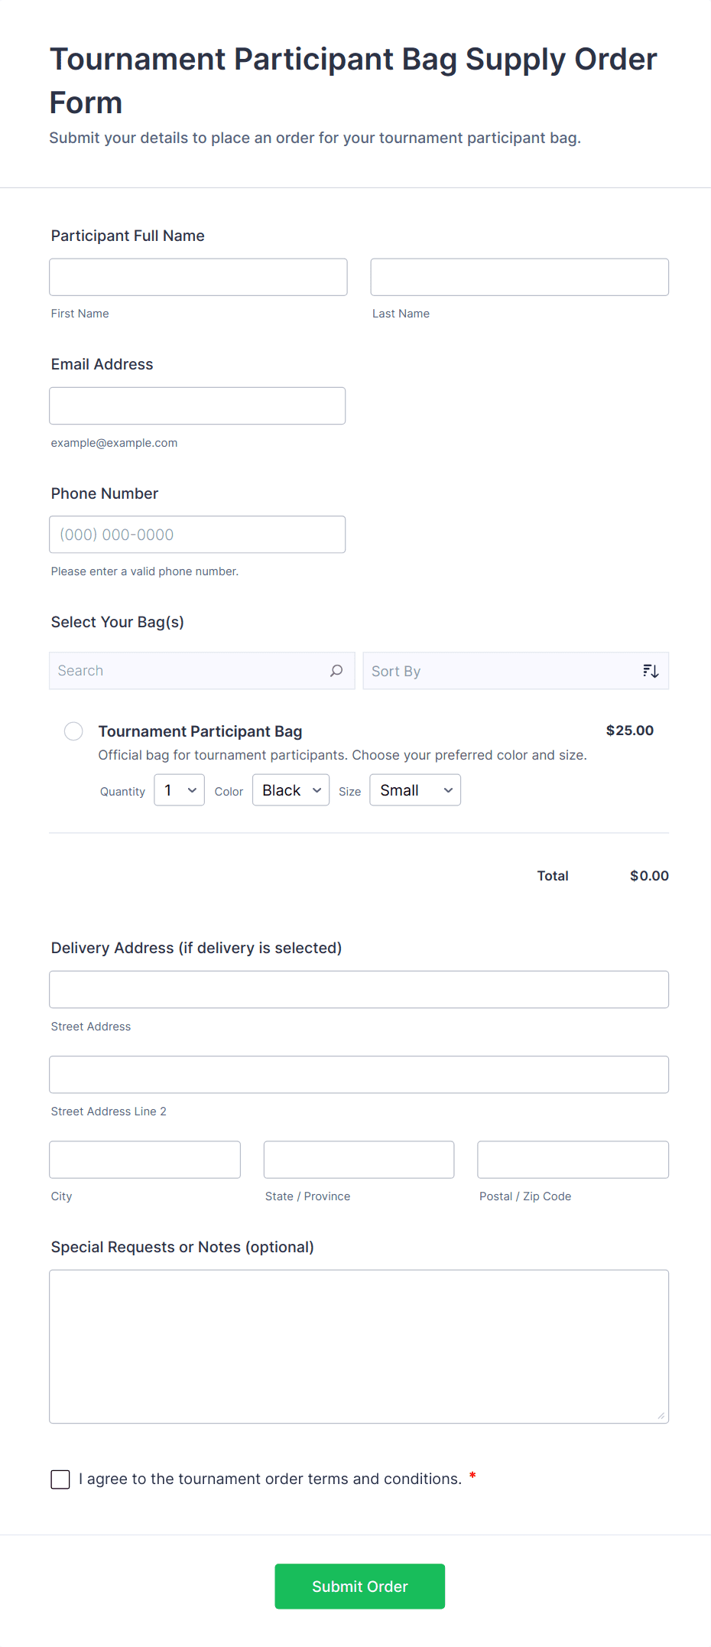This screenshot has width=711, height=1647.
Task: Click the Special Requests notes textarea
Action: (x=359, y=1346)
